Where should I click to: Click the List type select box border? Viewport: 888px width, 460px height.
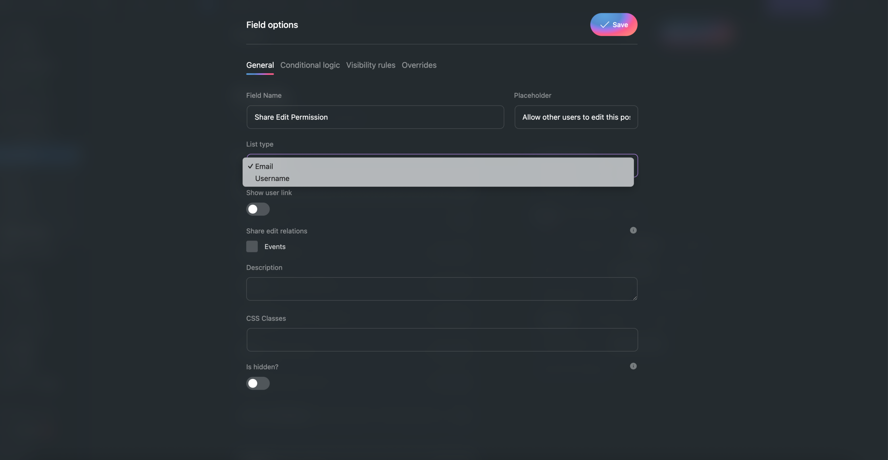636,166
